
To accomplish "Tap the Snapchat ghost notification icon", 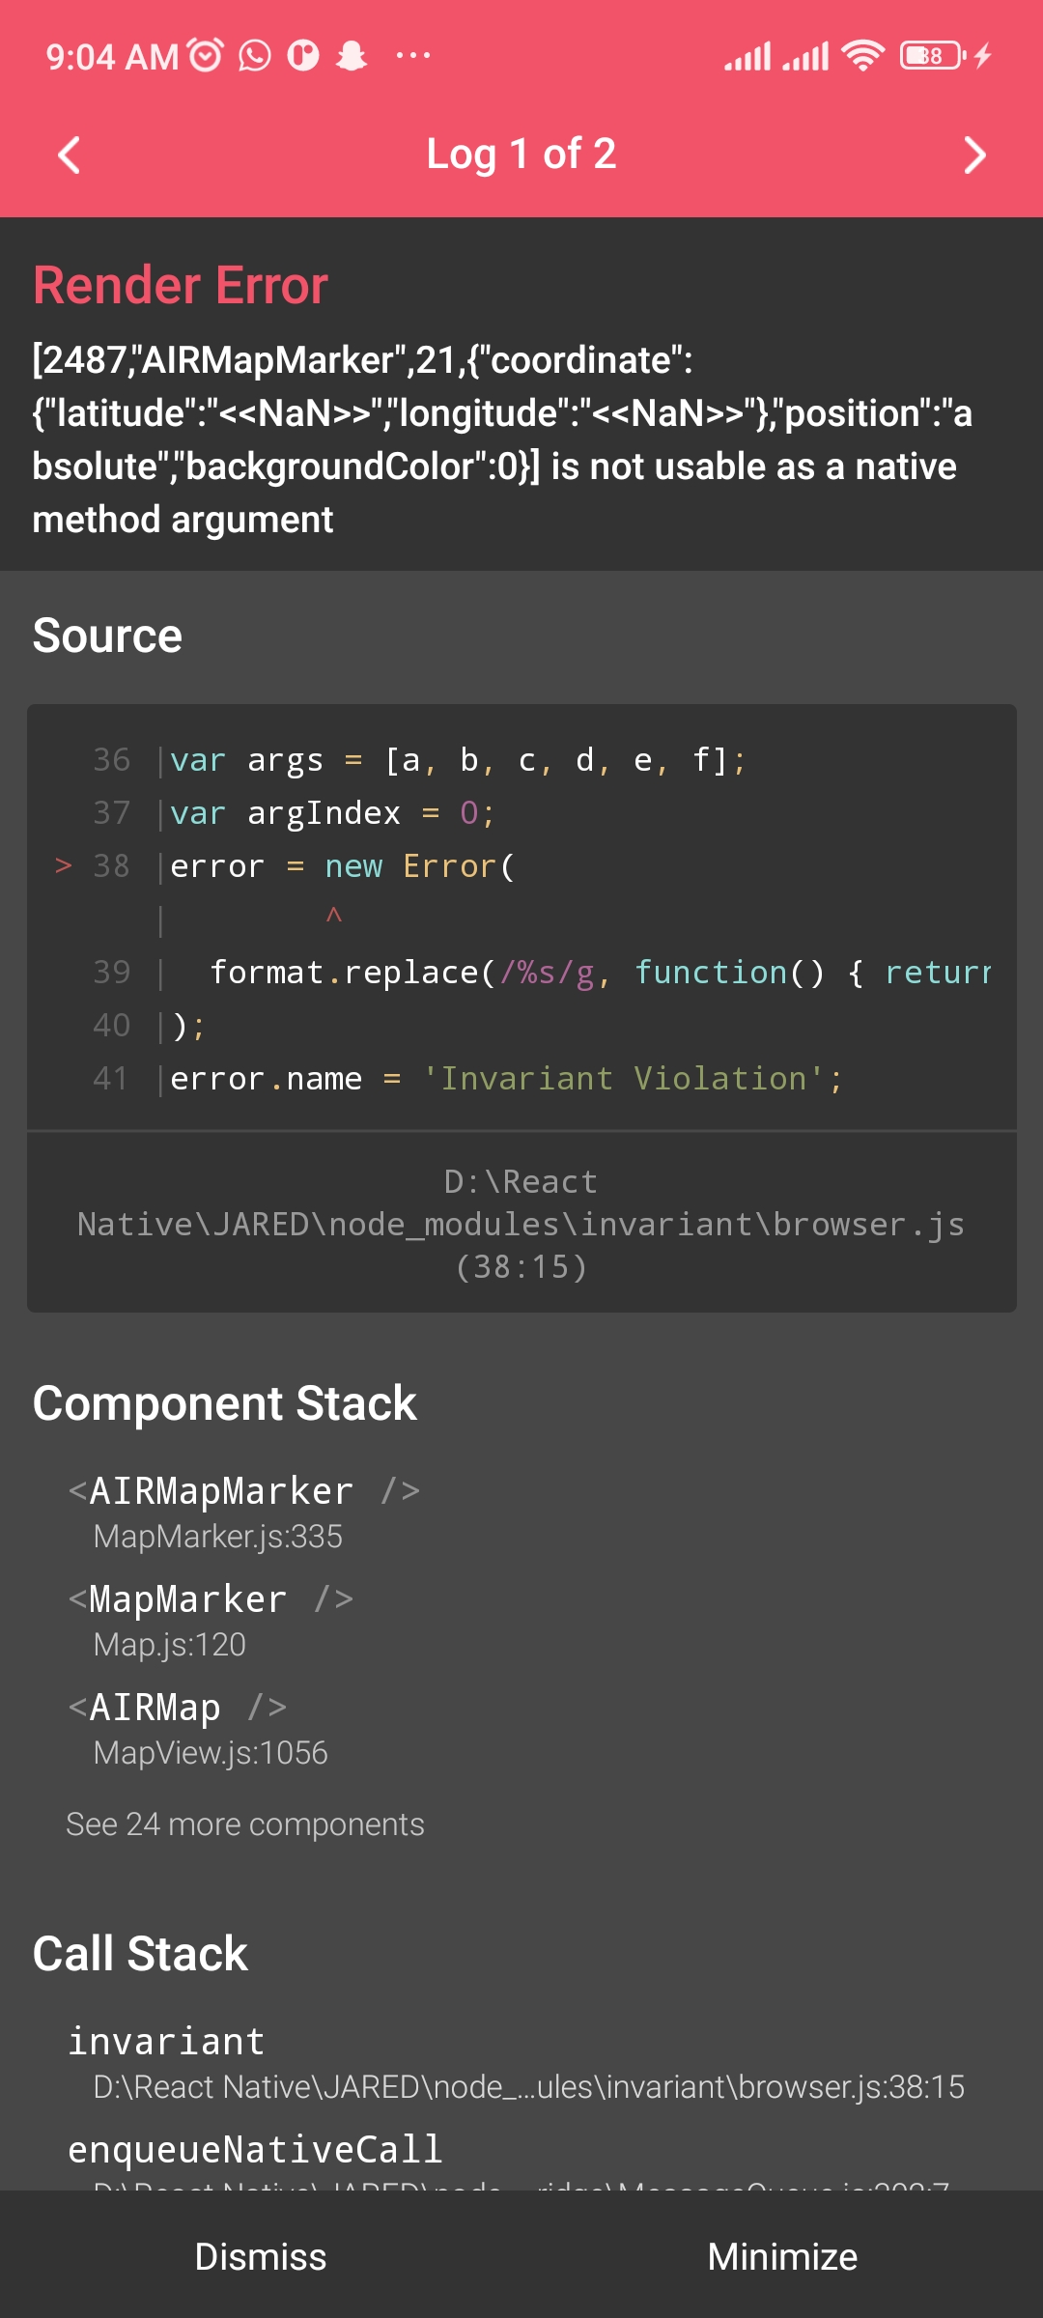I will click(x=352, y=56).
